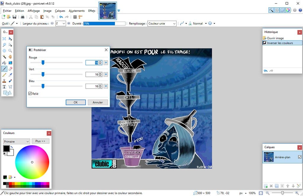Uncheck the Relié checkbox
Image resolution: width=303 pixels, height=196 pixels.
[x=30, y=93]
